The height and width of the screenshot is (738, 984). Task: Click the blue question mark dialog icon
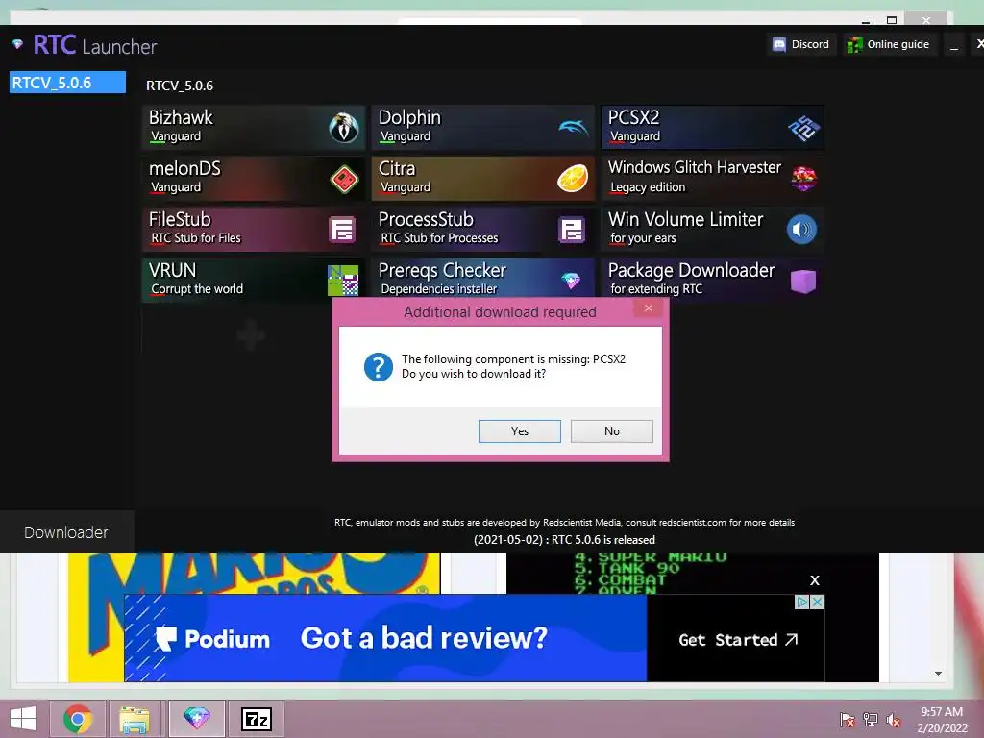pyautogui.click(x=379, y=367)
